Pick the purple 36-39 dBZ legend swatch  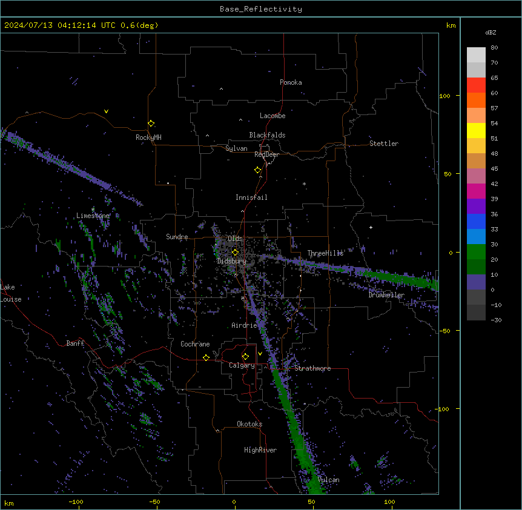pos(476,207)
